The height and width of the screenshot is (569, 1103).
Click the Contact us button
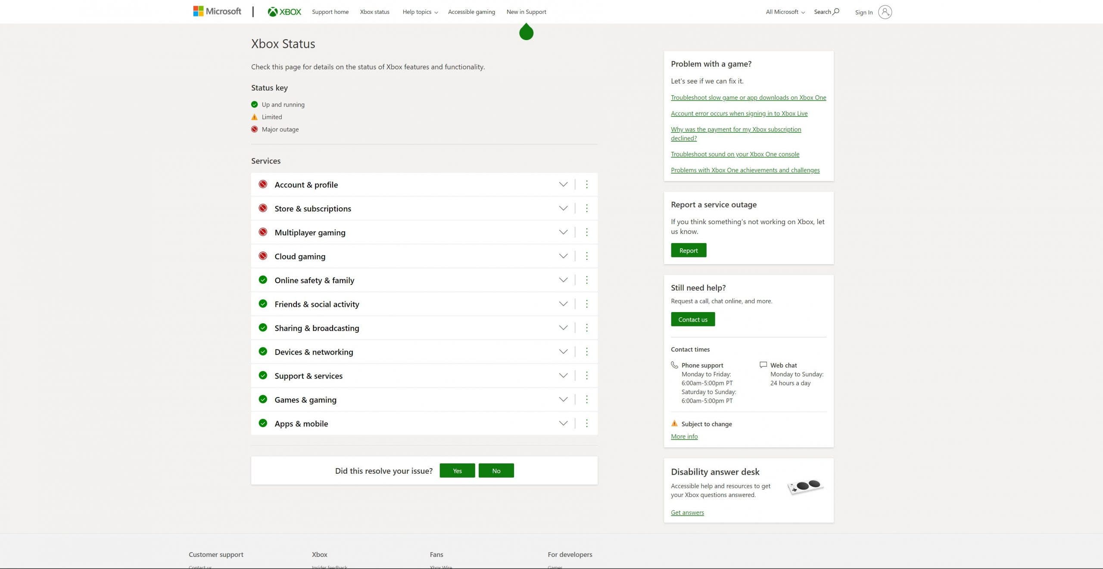tap(693, 319)
